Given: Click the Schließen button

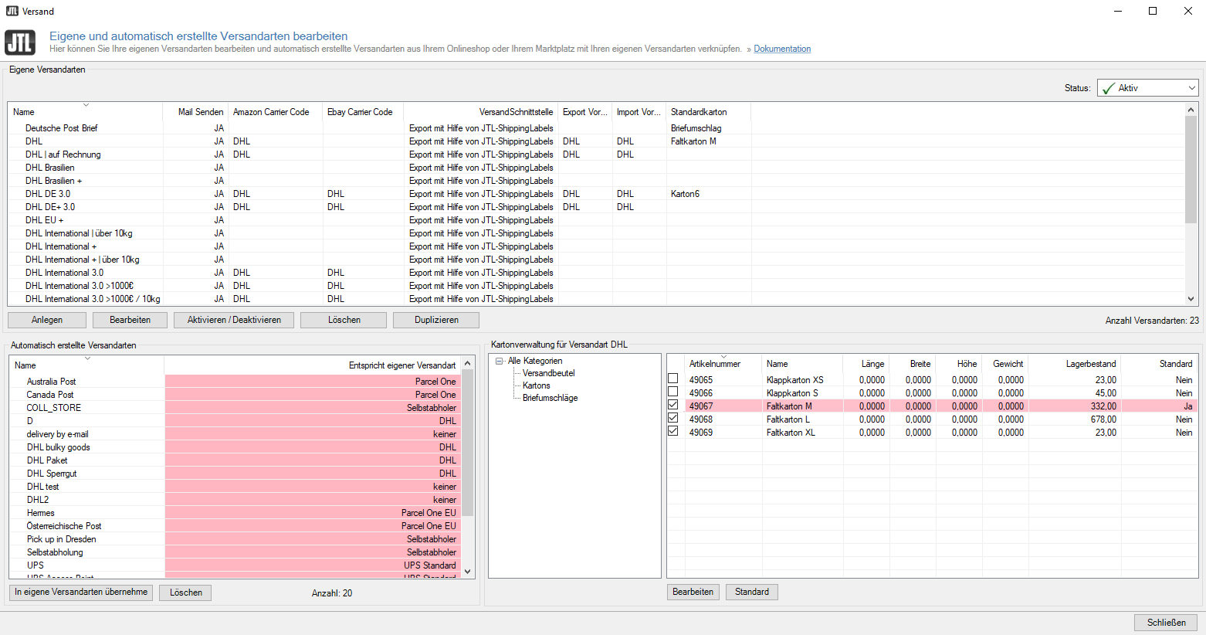Looking at the screenshot, I should (x=1165, y=623).
